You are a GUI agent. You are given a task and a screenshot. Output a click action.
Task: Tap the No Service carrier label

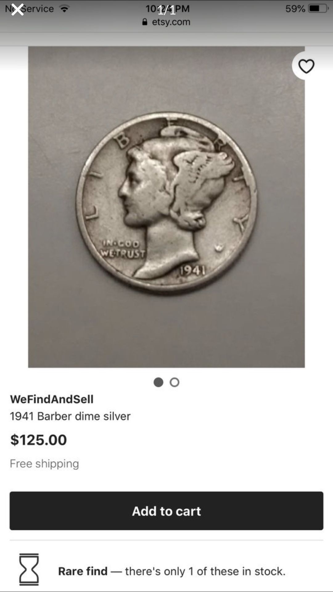pyautogui.click(x=30, y=9)
